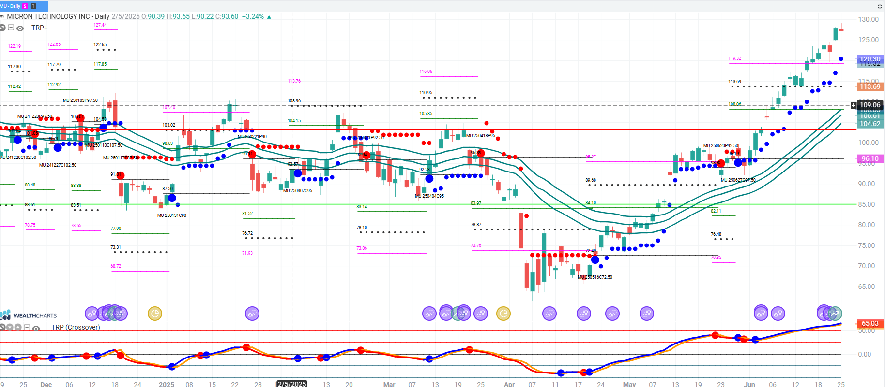Click the TRP (Crossover) indicator label
The width and height of the screenshot is (885, 387).
76,327
